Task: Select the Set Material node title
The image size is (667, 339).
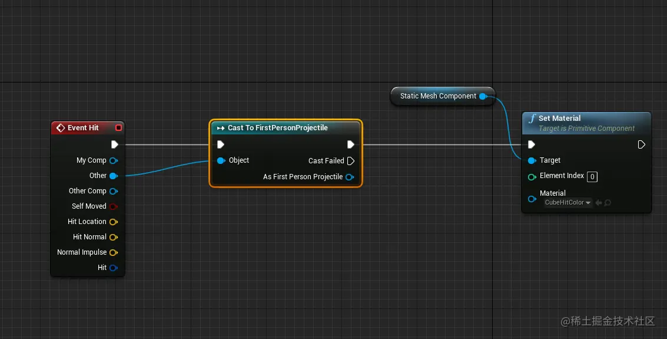Action: pyautogui.click(x=559, y=119)
